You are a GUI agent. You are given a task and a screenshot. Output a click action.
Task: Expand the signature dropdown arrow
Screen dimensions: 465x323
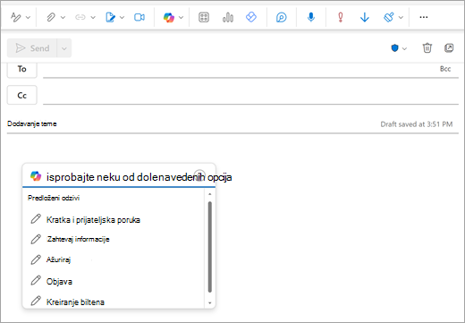coord(122,17)
